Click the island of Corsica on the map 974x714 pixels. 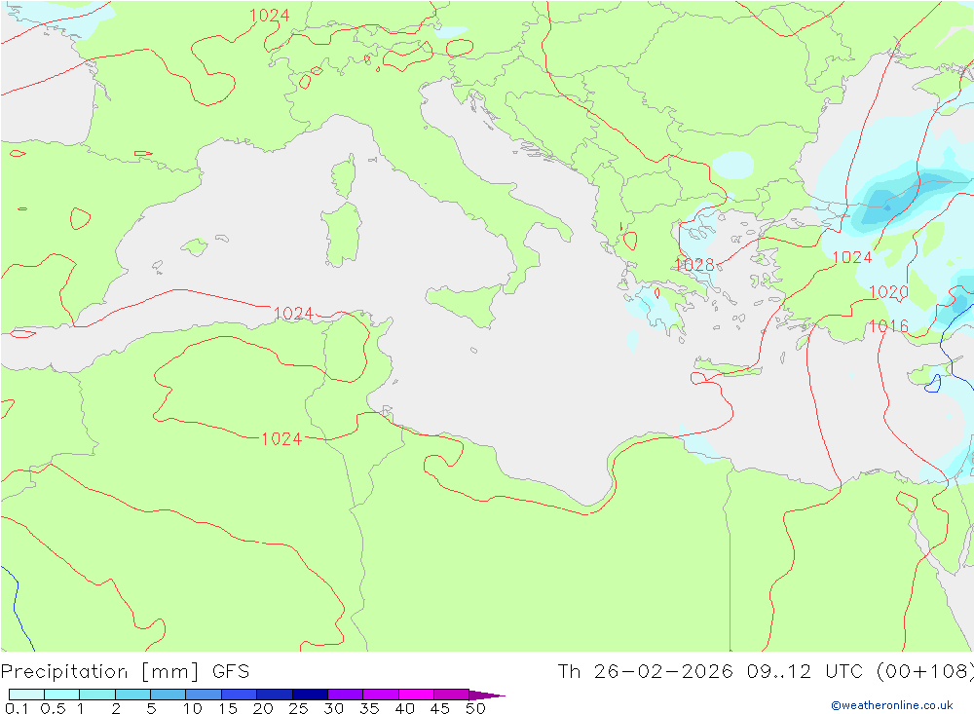(x=345, y=176)
